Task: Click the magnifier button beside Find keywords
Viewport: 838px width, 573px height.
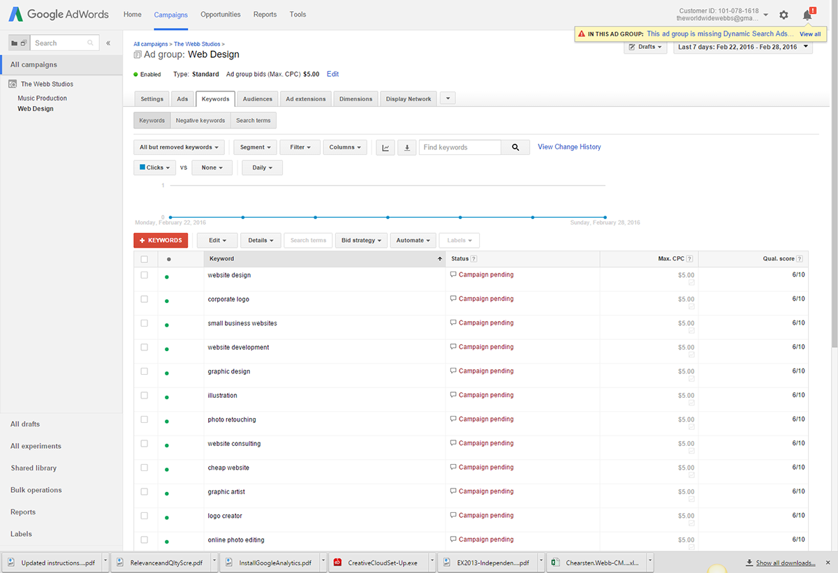Action: click(515, 147)
